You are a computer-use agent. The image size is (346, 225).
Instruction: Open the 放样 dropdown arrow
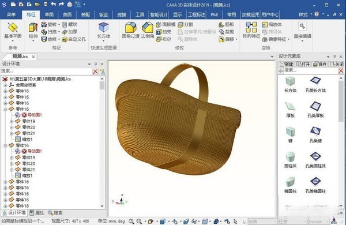[59, 39]
